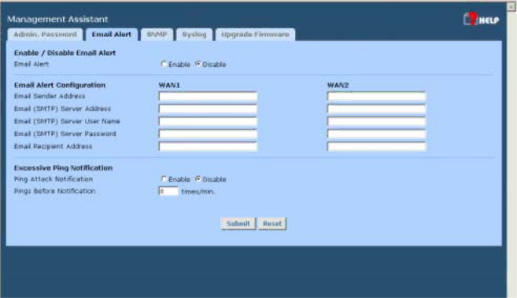517x298 pixels.
Task: Click the 'Enable / Disable Email Alert' heading
Action: tap(65, 53)
